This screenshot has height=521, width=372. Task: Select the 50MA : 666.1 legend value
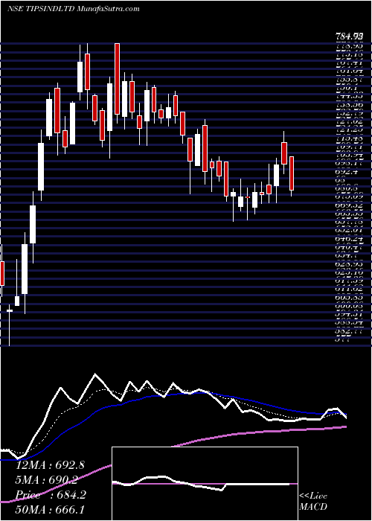[x=51, y=510]
